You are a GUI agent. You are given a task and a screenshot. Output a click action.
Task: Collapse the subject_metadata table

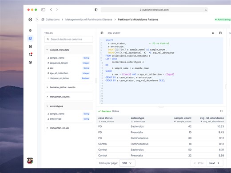[69, 50]
